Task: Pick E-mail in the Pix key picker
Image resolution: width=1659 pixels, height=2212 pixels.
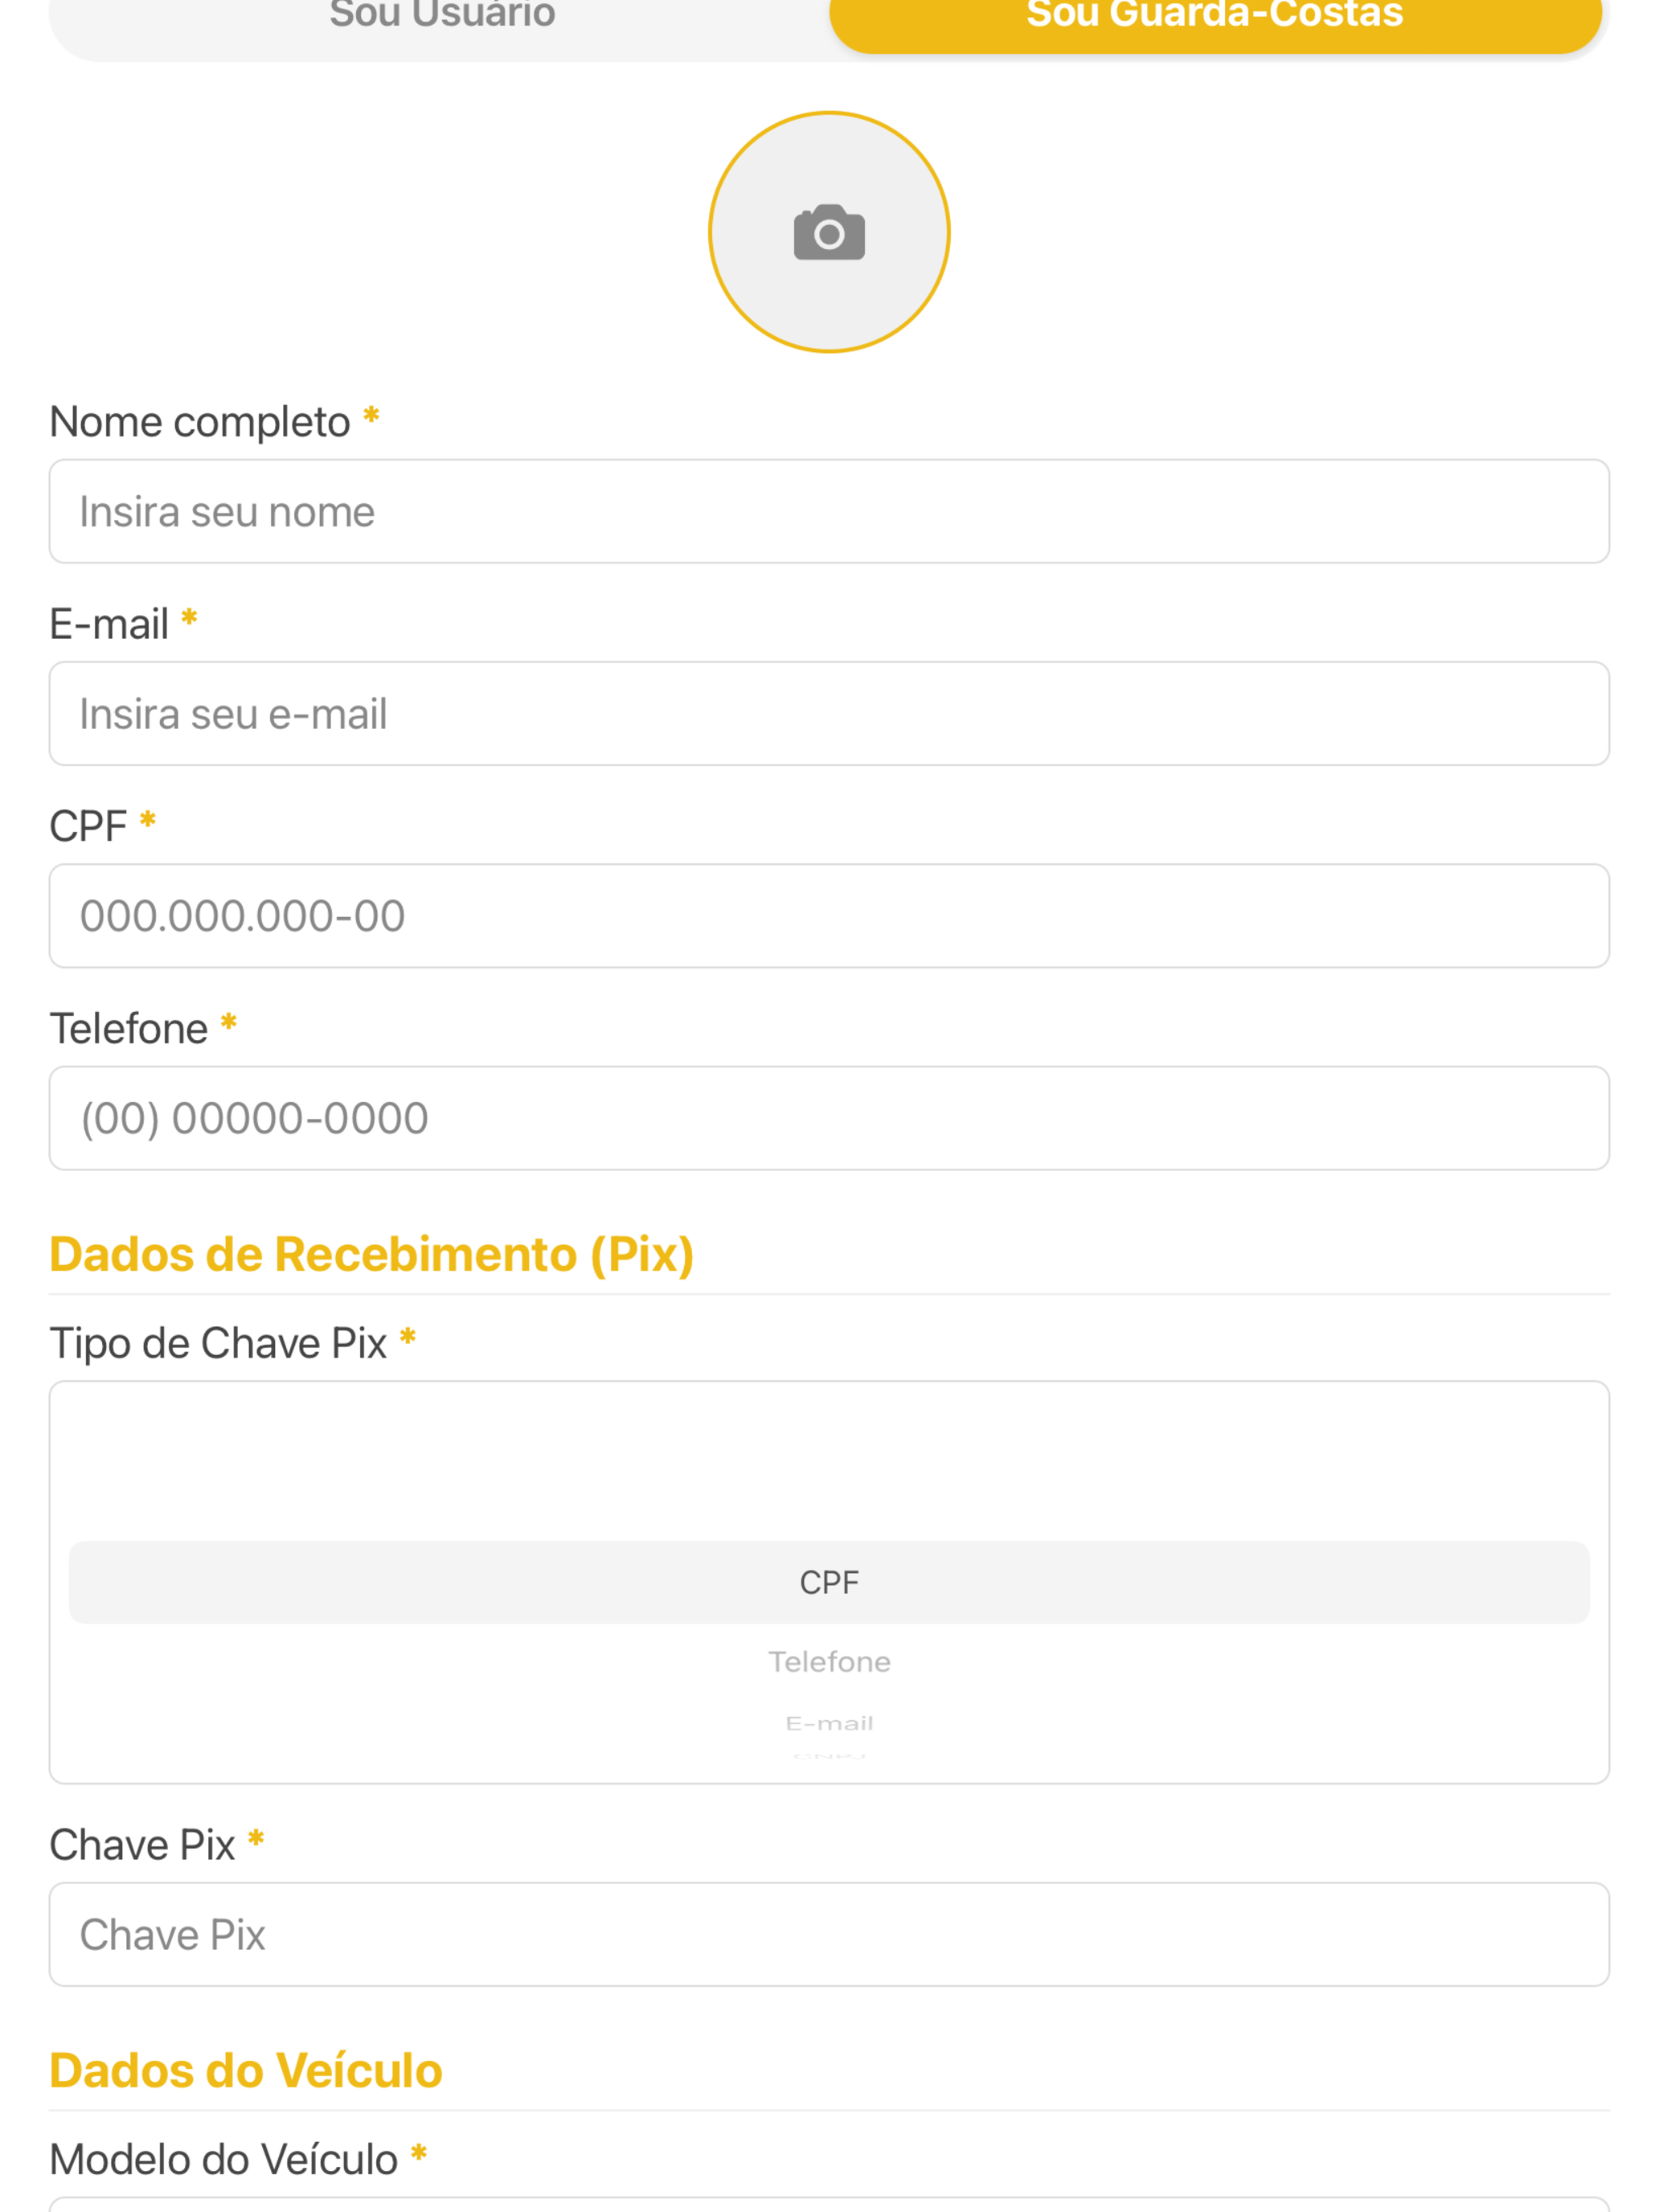Action: pyautogui.click(x=829, y=1723)
